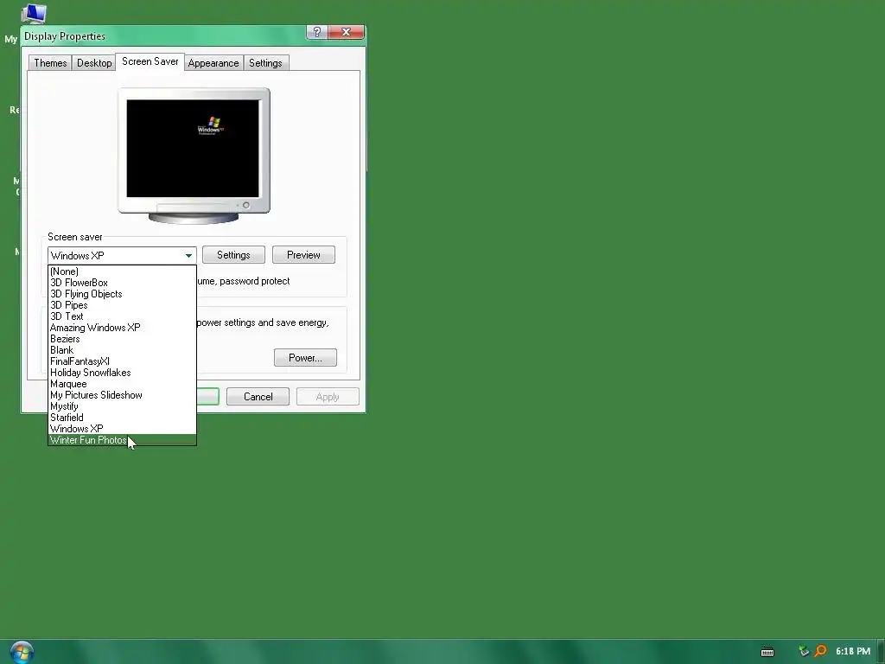Choose 3D Text screen saver

122,316
